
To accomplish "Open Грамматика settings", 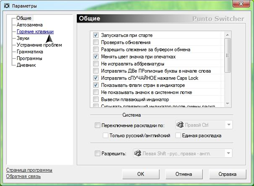I will 30,52.
